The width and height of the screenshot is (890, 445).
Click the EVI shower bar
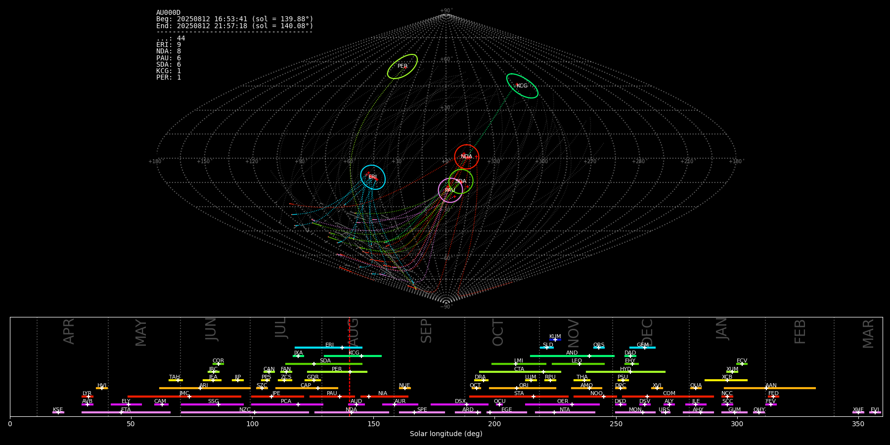[x=875, y=412]
